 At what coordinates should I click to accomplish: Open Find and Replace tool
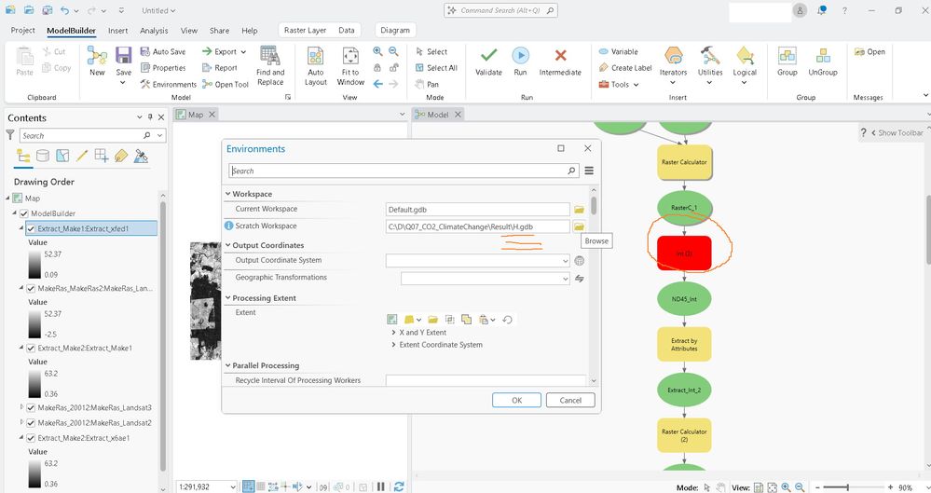(270, 66)
